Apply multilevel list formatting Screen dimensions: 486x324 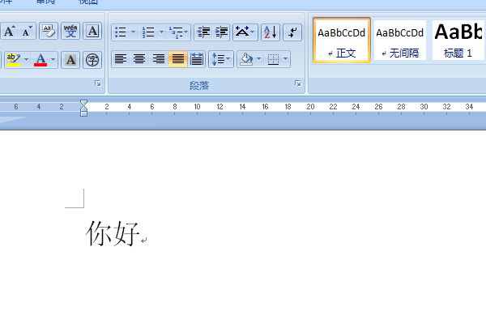[176, 32]
